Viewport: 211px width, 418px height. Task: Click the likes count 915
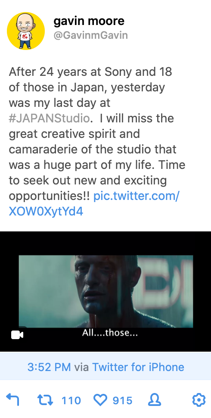[x=122, y=400]
